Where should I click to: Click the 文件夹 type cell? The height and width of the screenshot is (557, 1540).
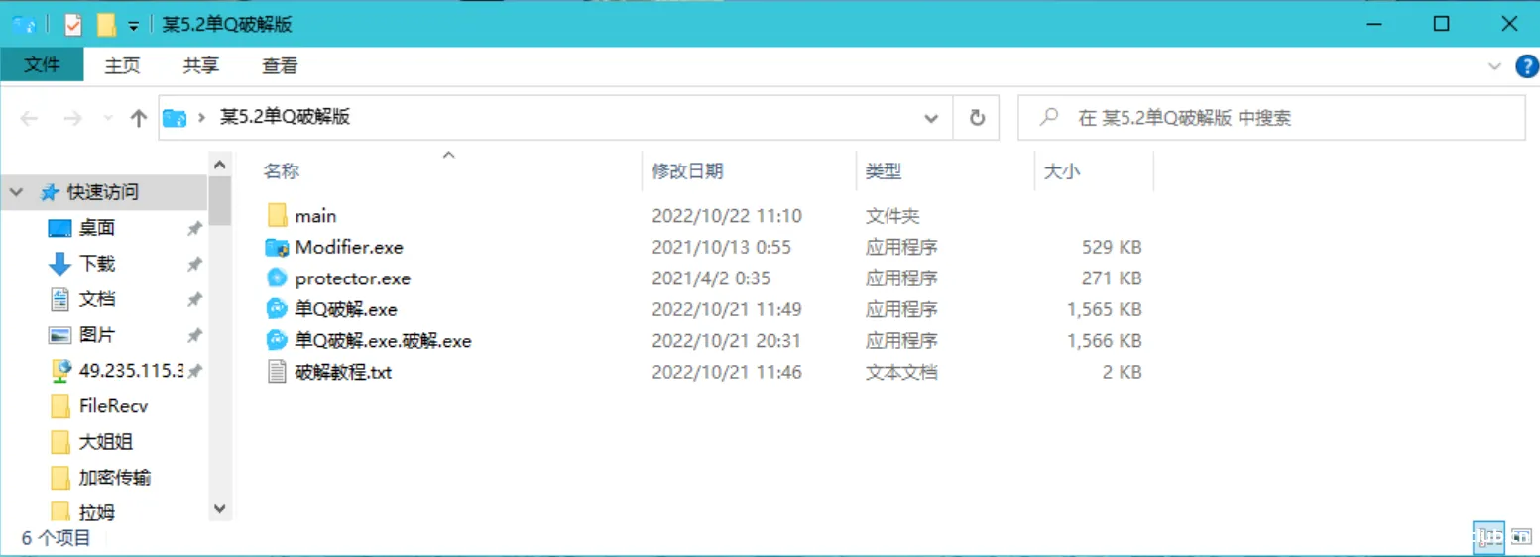click(892, 216)
